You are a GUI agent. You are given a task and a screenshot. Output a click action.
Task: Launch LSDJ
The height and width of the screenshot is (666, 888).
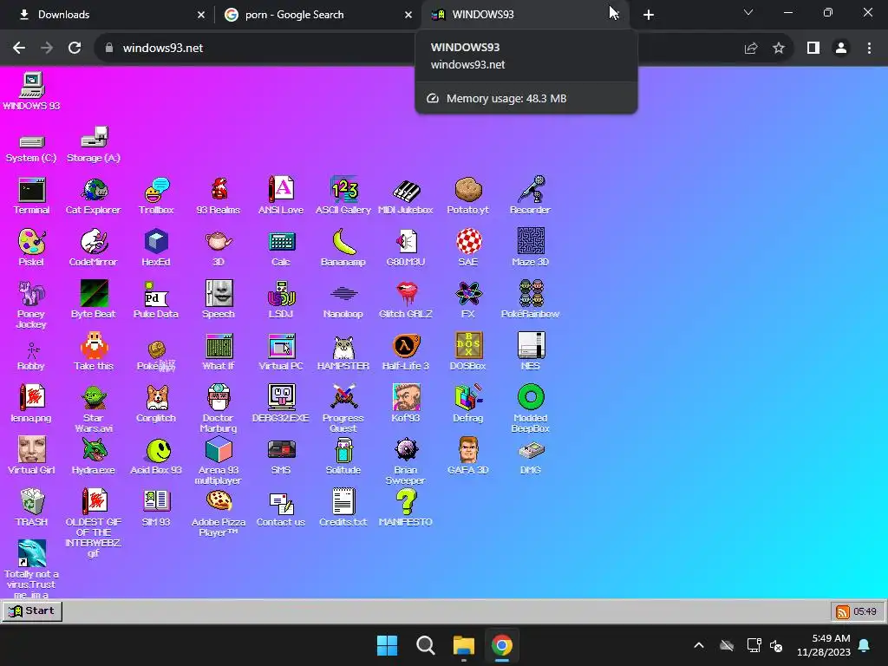coord(281,300)
